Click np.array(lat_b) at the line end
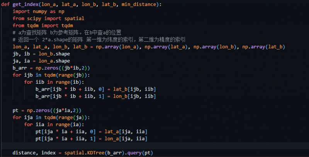 pyautogui.click(x=264, y=47)
